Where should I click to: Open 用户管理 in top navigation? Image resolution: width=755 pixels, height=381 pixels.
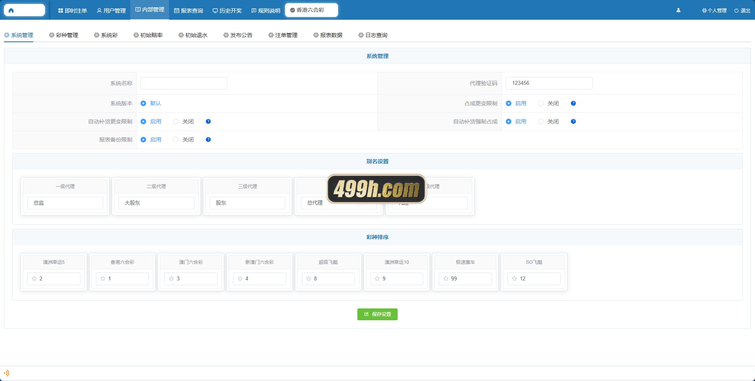pyautogui.click(x=111, y=11)
